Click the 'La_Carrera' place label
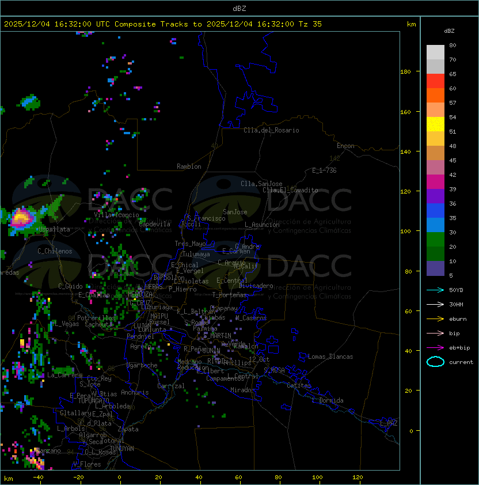This screenshot has width=479, height=485. tap(65, 375)
